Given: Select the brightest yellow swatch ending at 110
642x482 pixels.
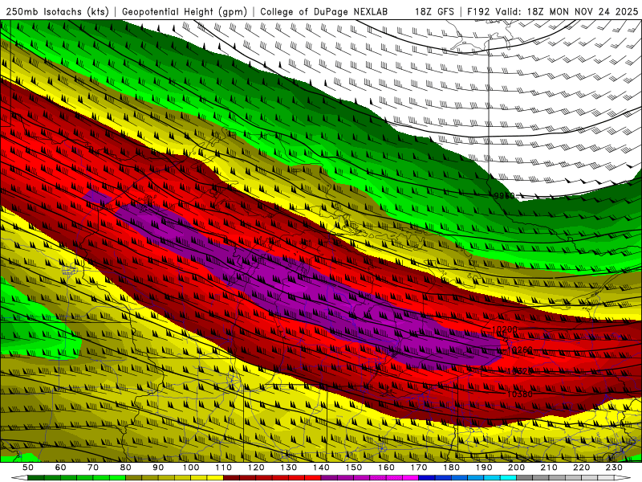Looking at the screenshot, I should (215, 478).
